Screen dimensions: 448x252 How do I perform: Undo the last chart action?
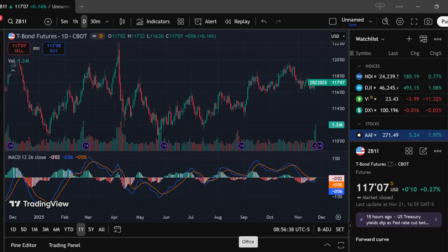264,22
